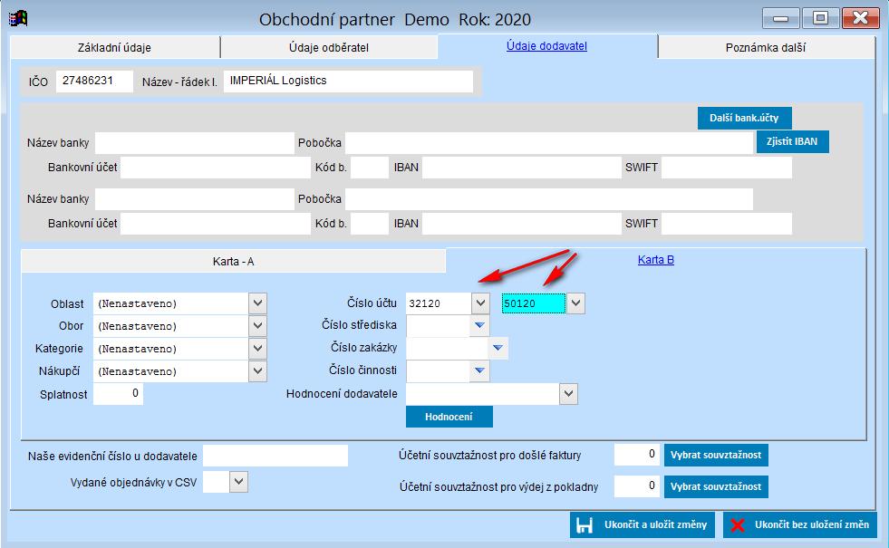Click došlé faktury souvztažnost number field
Image resolution: width=889 pixels, height=548 pixels.
click(637, 455)
